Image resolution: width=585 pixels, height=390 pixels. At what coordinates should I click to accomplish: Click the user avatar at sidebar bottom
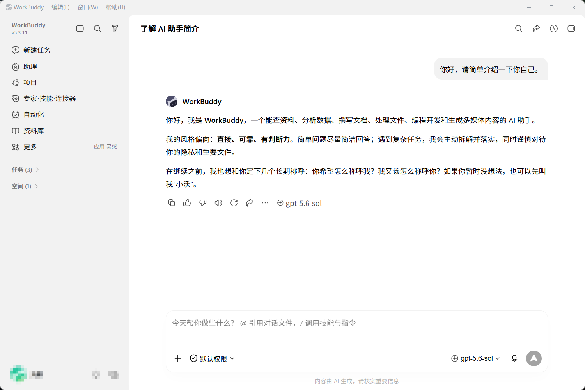(x=18, y=374)
